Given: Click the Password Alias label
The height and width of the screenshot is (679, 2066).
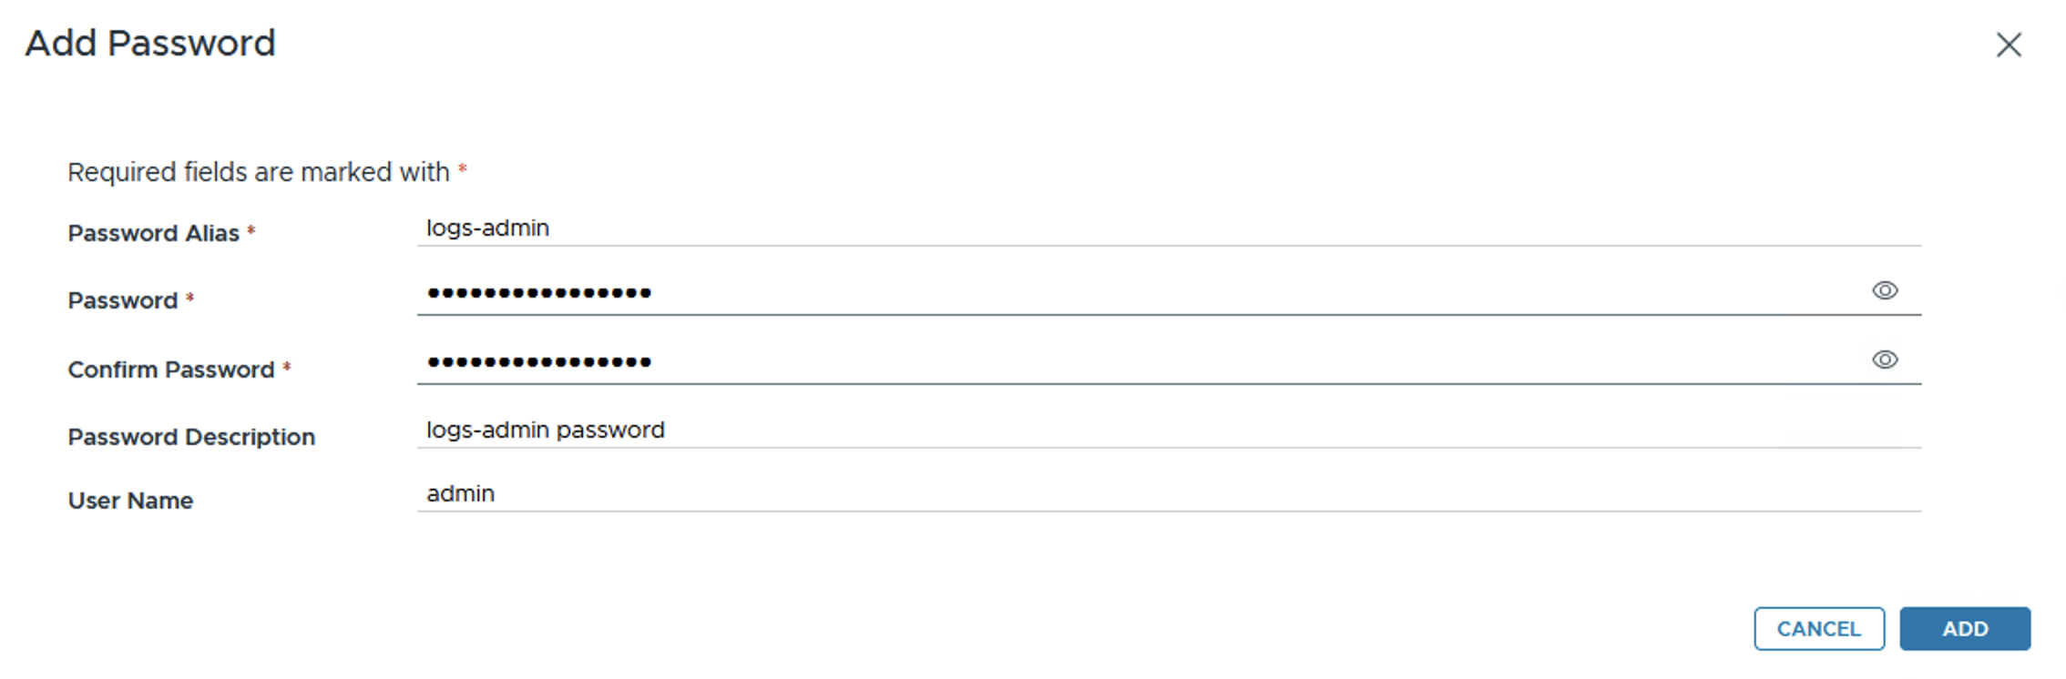Looking at the screenshot, I should [153, 234].
